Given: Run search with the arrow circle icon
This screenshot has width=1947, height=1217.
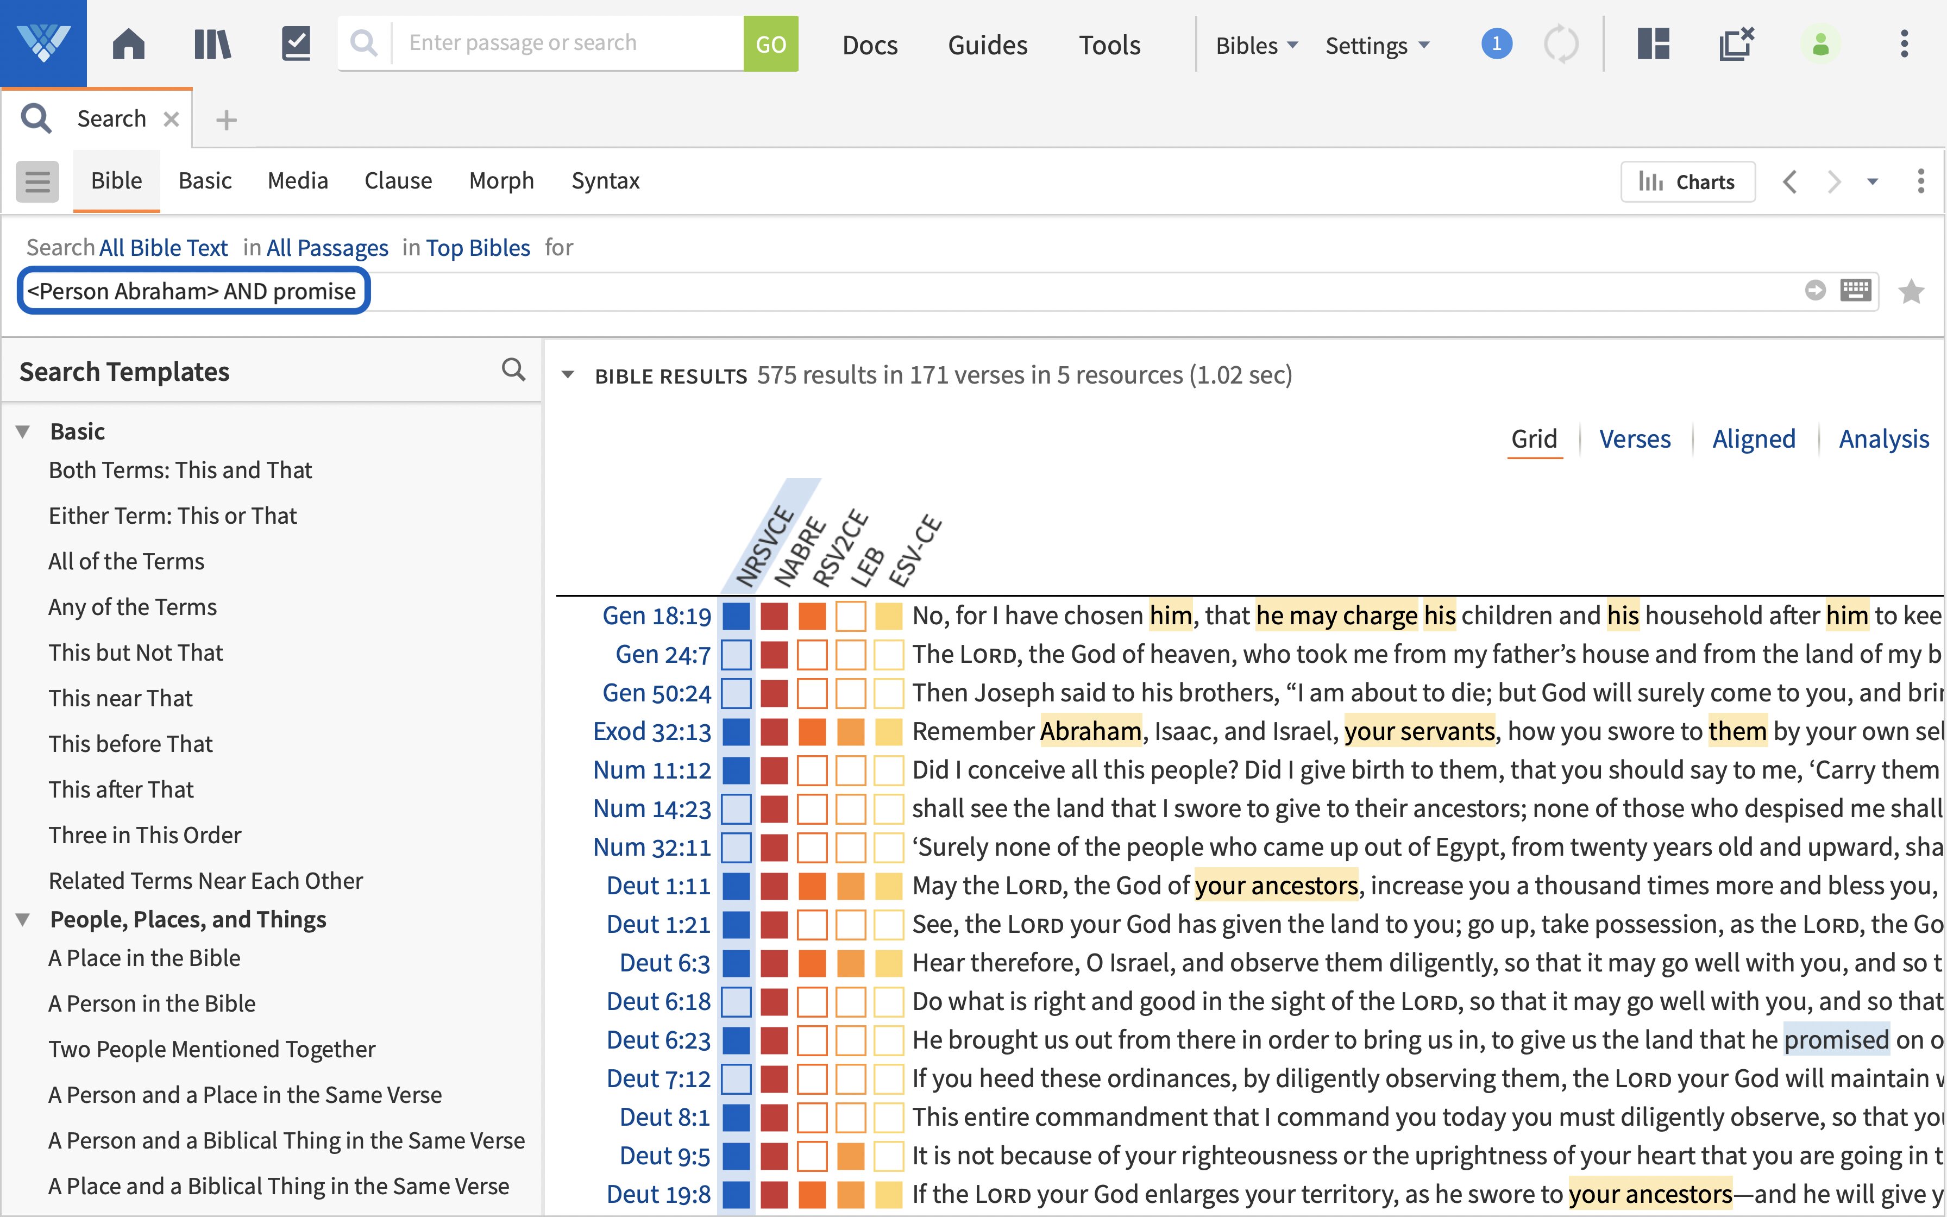Looking at the screenshot, I should [1815, 290].
